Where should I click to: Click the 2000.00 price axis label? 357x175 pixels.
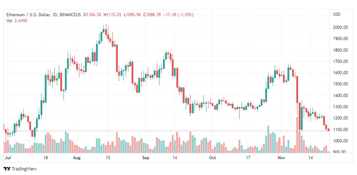pyautogui.click(x=341, y=27)
